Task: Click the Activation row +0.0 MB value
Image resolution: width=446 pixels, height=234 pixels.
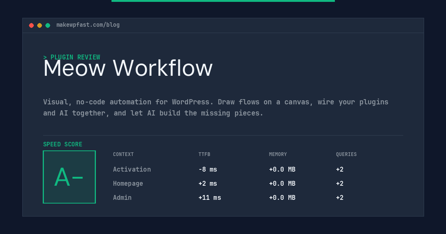Action: [x=282, y=169]
